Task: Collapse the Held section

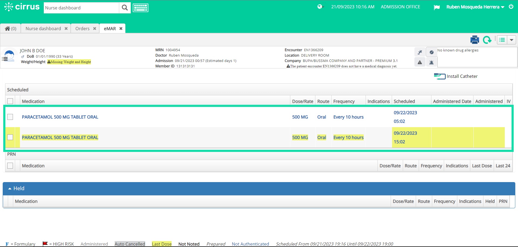Action: click(10, 188)
